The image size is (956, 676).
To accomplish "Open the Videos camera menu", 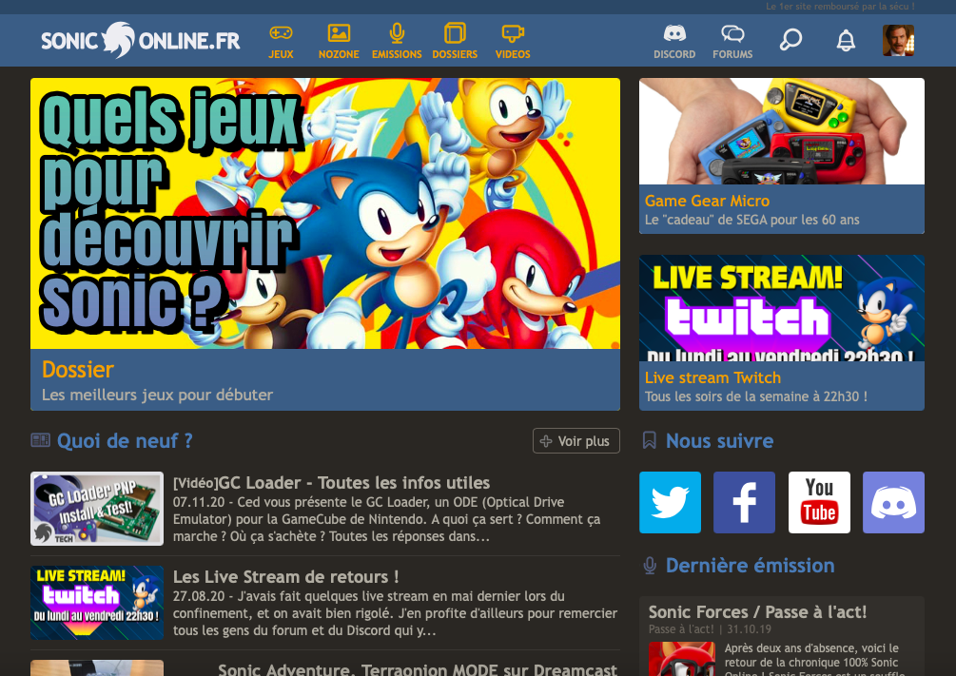I will pos(513,41).
